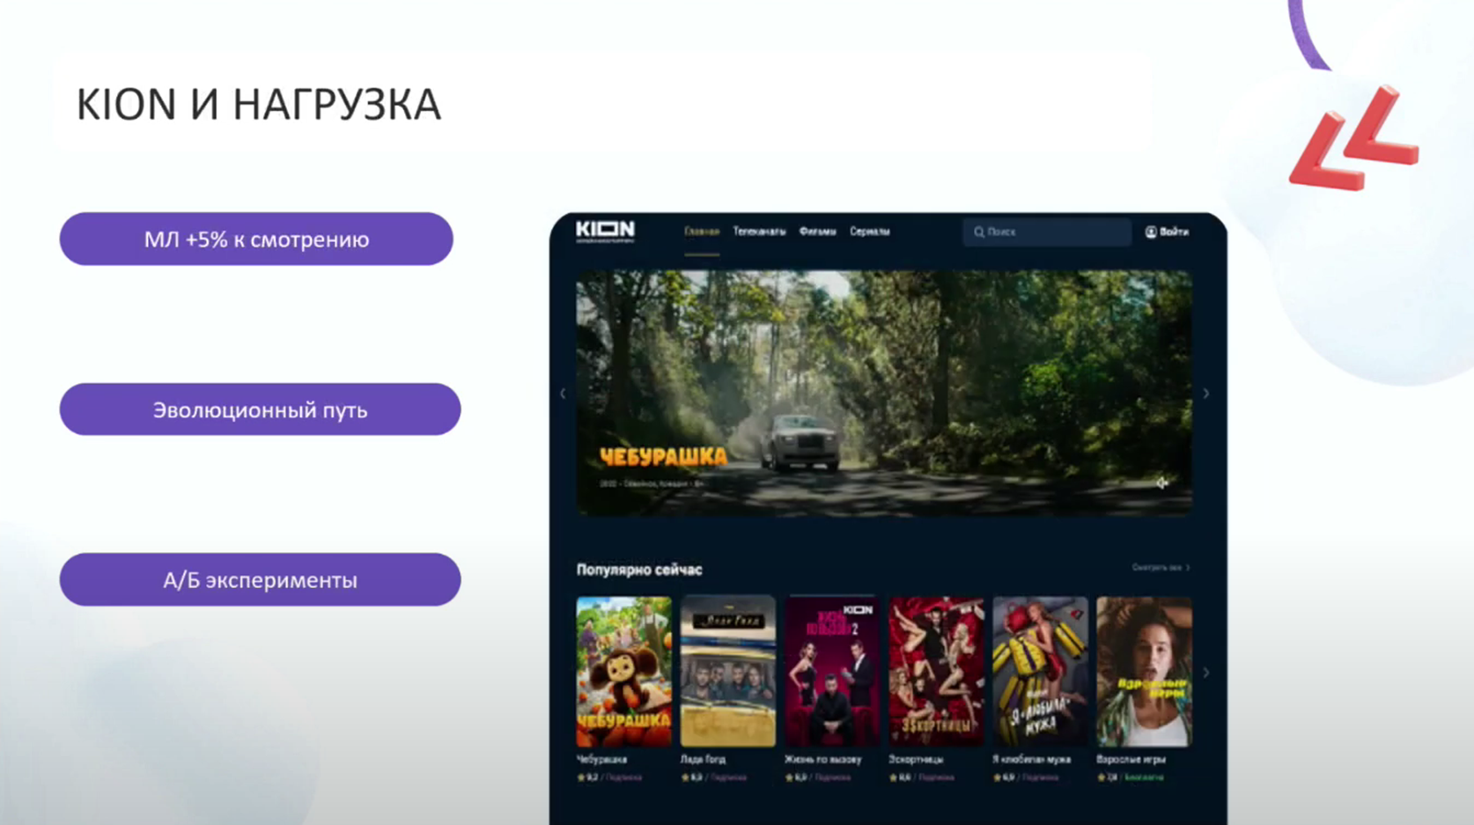Click the user profile icon beside Войти
The height and width of the screenshot is (825, 1474).
pos(1150,232)
